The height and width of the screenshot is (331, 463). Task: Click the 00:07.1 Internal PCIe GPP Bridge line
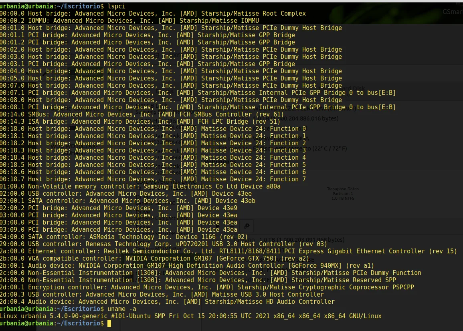(x=198, y=93)
